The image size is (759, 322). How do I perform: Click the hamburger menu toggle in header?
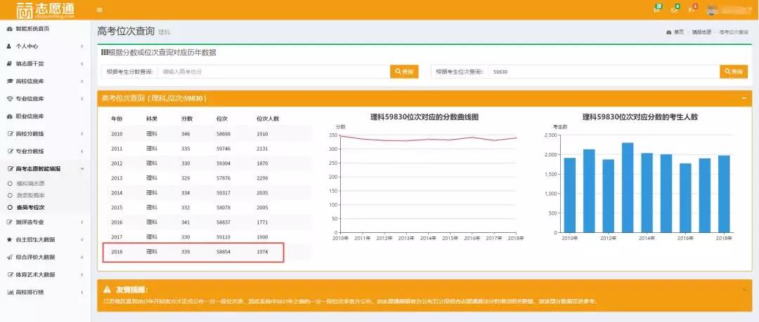(x=99, y=10)
